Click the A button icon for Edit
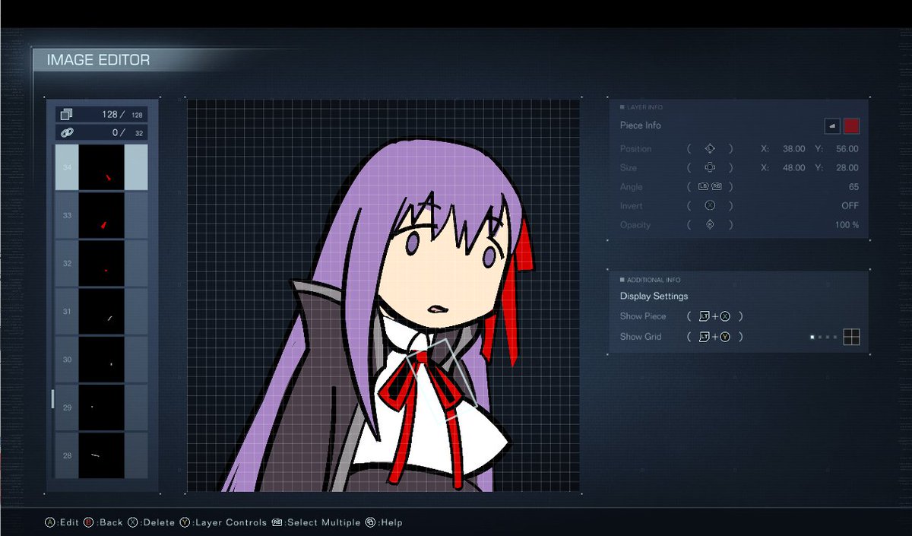 [x=50, y=522]
